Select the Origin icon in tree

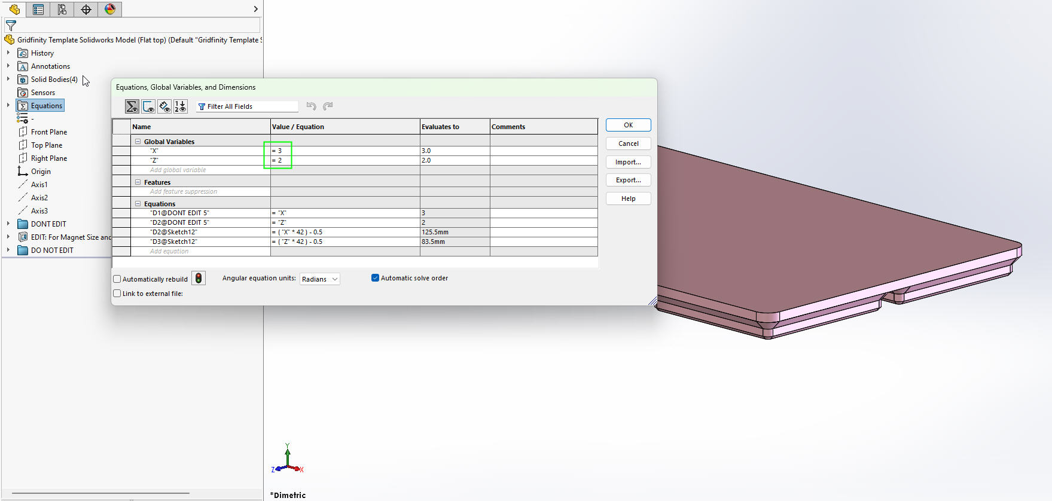(x=23, y=172)
